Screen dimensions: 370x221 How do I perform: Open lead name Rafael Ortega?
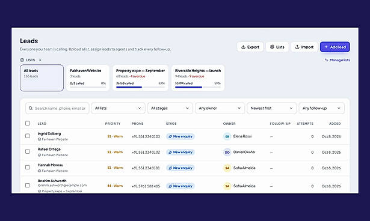49,149
